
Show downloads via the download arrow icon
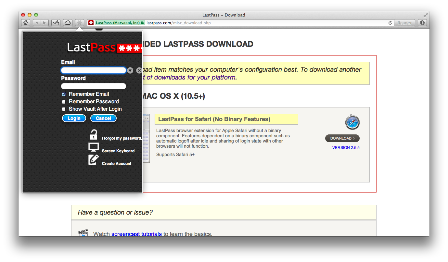422,23
